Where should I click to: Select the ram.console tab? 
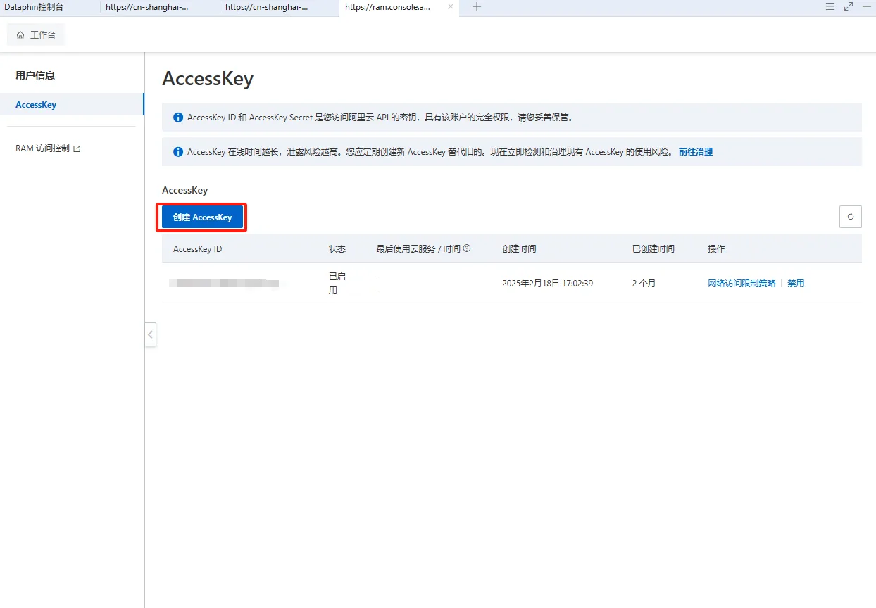click(x=387, y=6)
